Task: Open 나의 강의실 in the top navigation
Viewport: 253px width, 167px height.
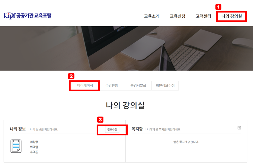Action: point(231,16)
